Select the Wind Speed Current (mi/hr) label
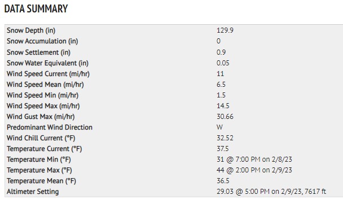 48,74
